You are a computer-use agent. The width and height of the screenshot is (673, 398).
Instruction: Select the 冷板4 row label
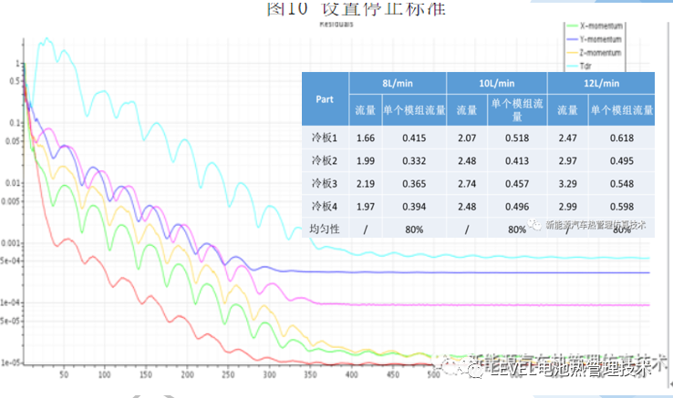pos(325,207)
